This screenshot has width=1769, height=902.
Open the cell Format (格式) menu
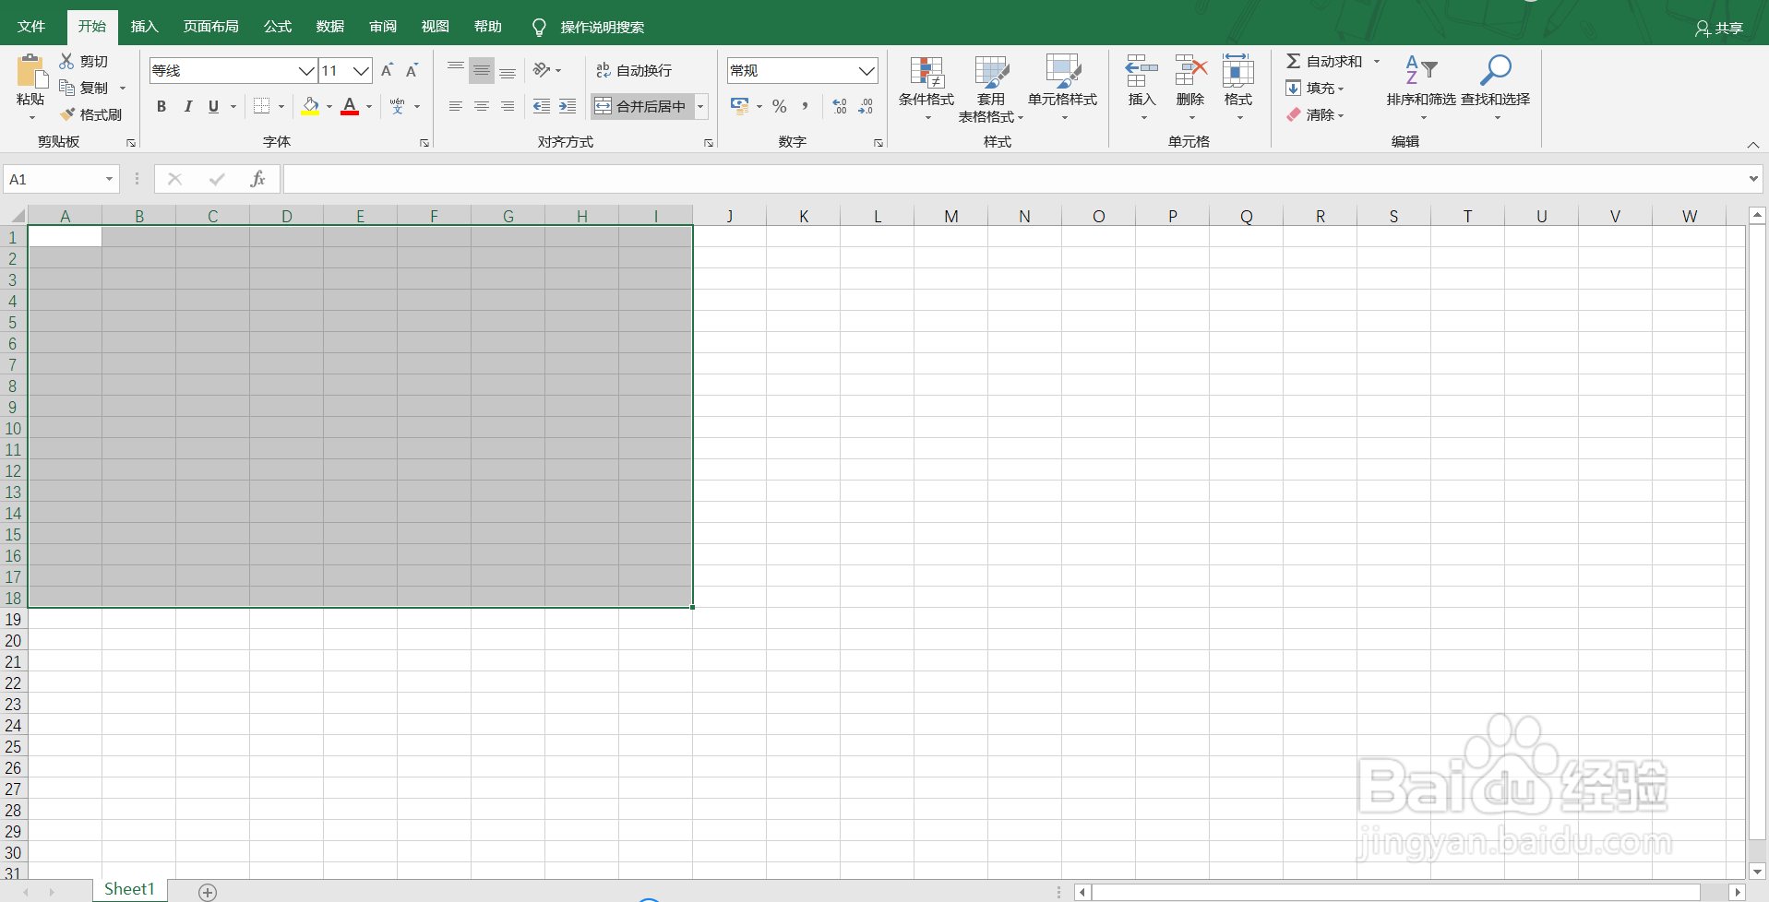[1238, 88]
